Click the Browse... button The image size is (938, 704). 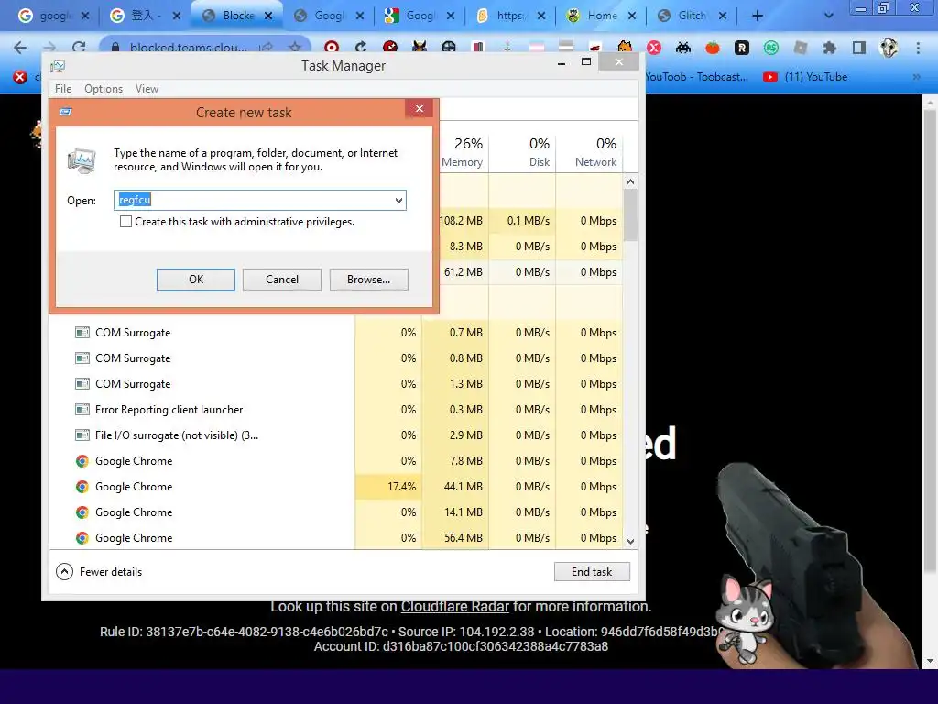368,280
